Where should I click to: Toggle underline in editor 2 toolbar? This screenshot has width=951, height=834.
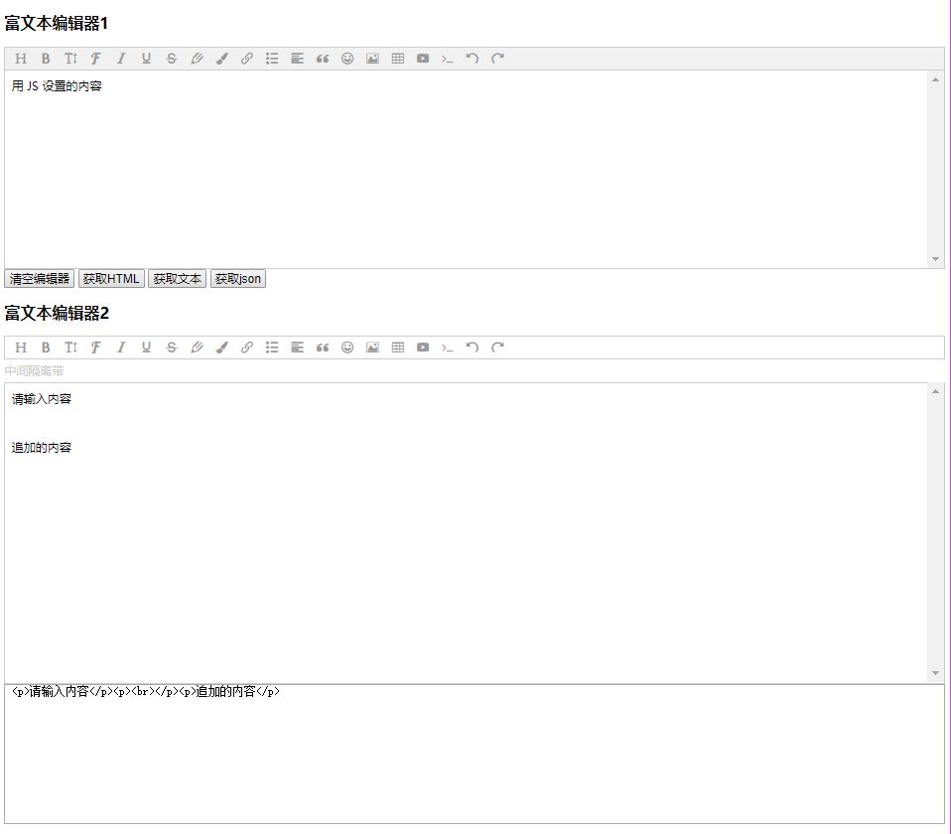(x=146, y=347)
